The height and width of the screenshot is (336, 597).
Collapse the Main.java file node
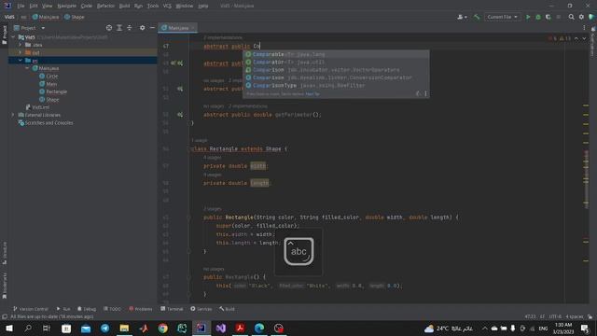click(27, 68)
